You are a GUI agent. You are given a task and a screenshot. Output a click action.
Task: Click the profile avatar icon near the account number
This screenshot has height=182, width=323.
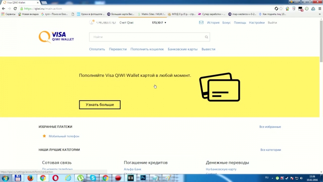point(92,22)
